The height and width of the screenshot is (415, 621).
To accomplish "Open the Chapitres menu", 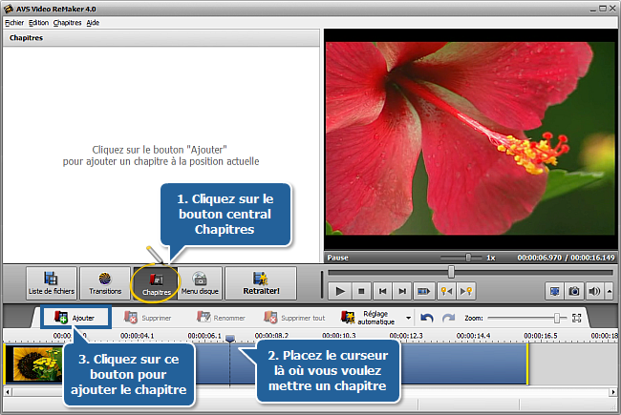I will coord(67,22).
